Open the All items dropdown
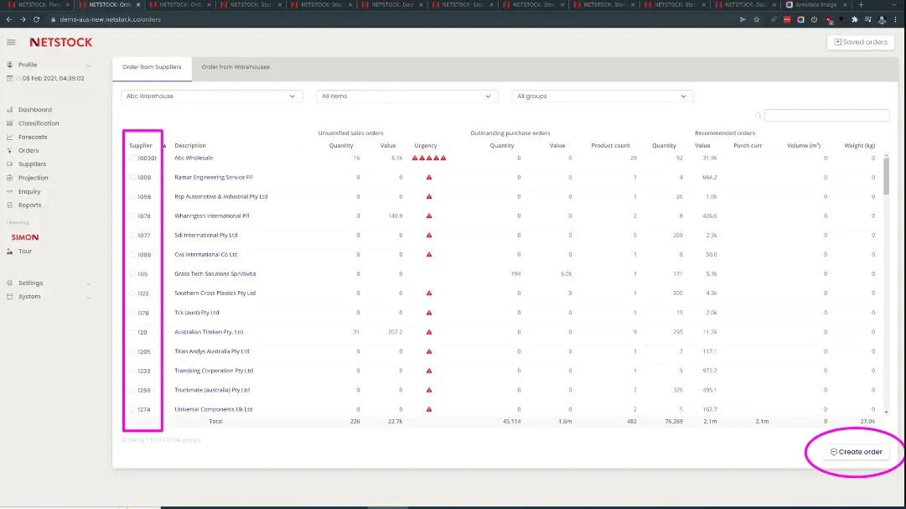906x509 pixels. tap(406, 96)
